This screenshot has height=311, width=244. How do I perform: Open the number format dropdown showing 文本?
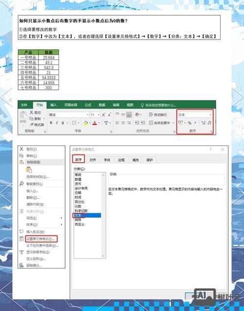point(195,115)
